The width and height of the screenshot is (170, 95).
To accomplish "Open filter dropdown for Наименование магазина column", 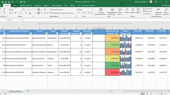I will pyautogui.click(x=31, y=34).
